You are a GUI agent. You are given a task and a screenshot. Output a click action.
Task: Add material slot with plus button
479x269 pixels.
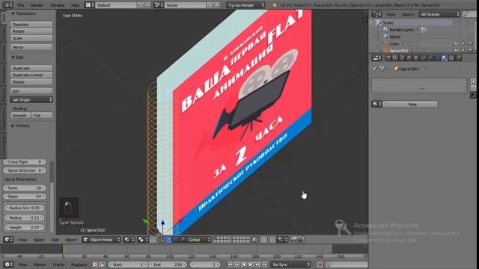(x=473, y=81)
